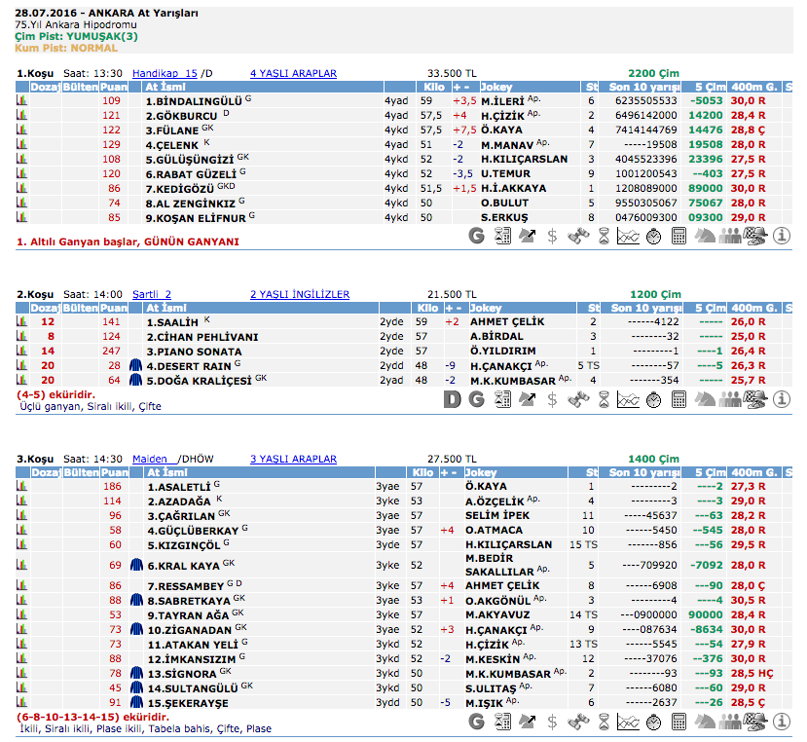Click the D icon under race 2

452,398
